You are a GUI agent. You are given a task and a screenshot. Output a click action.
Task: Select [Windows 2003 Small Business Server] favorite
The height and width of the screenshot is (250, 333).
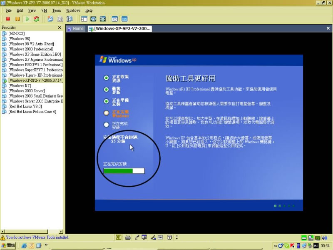(x=35, y=96)
